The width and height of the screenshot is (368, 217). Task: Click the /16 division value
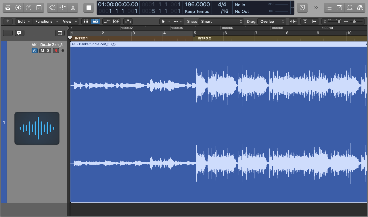[x=224, y=12]
